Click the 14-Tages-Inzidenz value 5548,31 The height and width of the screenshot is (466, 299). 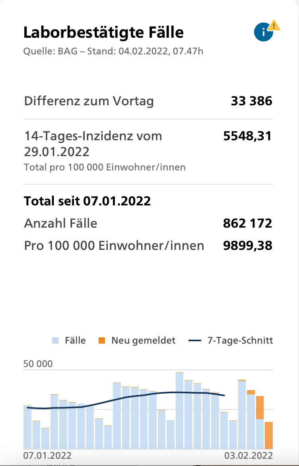coord(248,136)
